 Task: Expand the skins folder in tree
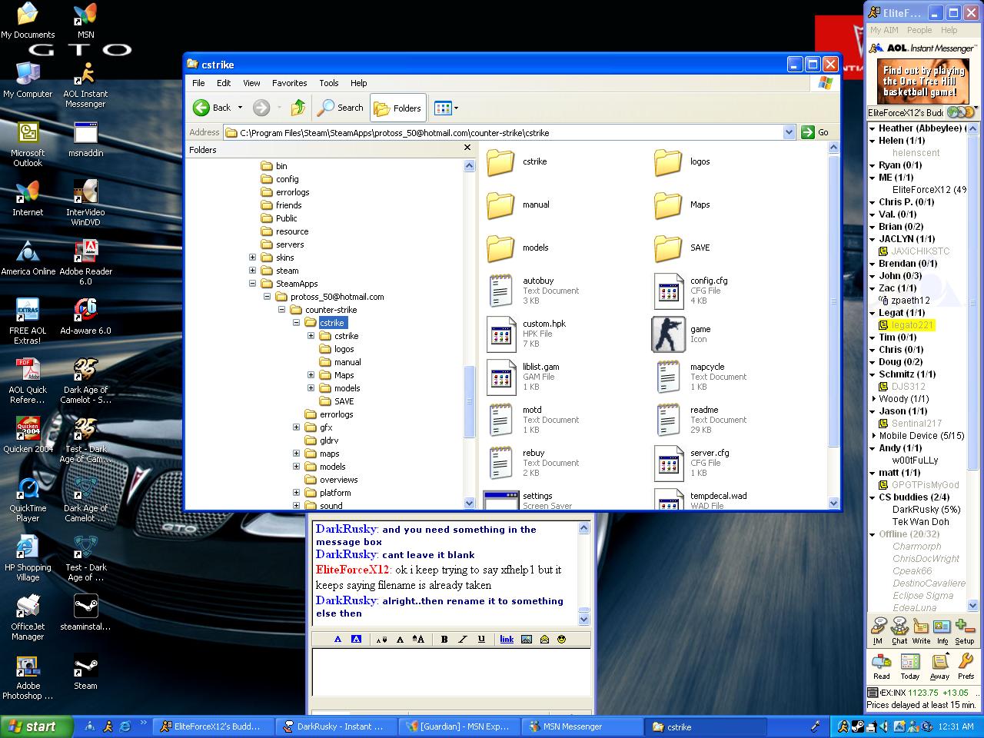click(x=252, y=258)
